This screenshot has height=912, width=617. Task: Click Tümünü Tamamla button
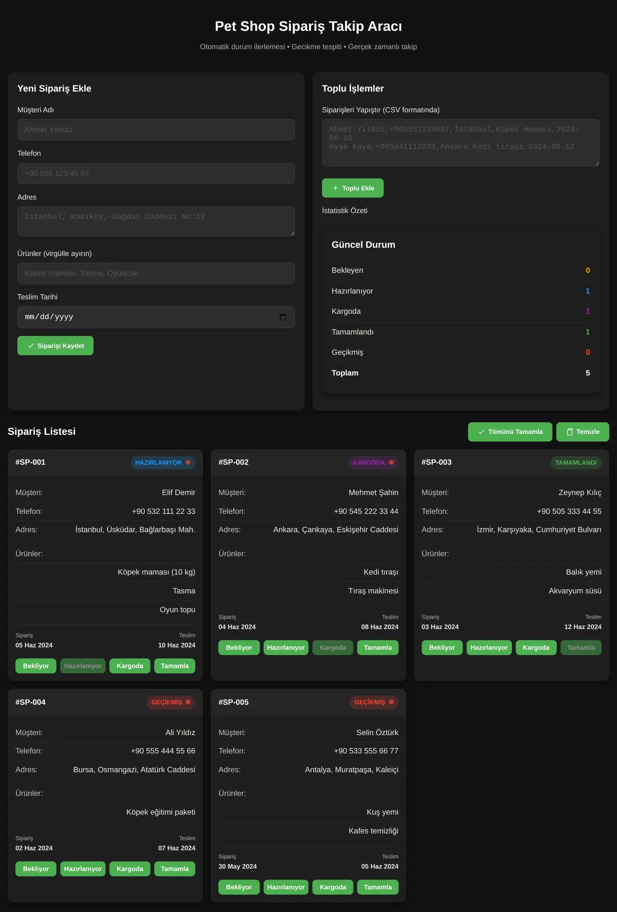point(510,432)
